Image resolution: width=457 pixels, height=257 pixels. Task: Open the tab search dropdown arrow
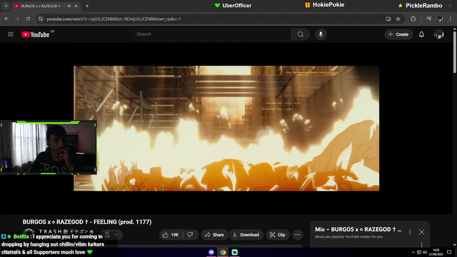pos(6,6)
